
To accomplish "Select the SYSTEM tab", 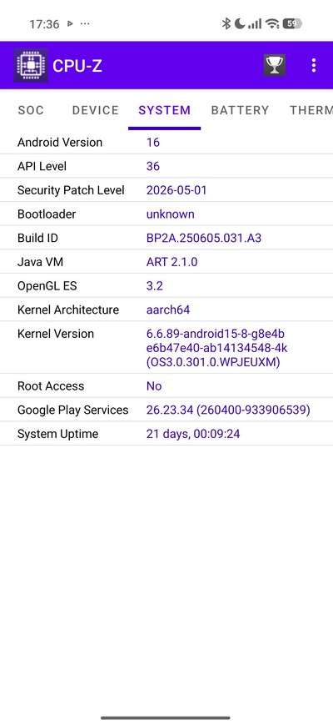I will click(164, 110).
